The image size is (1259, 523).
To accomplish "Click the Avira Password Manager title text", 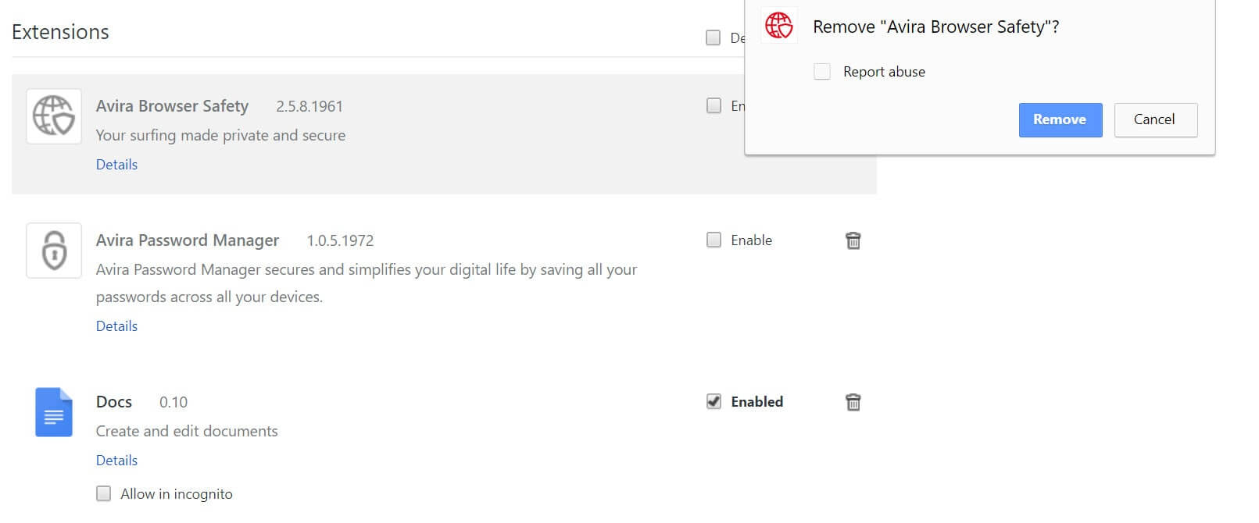I will coord(188,240).
